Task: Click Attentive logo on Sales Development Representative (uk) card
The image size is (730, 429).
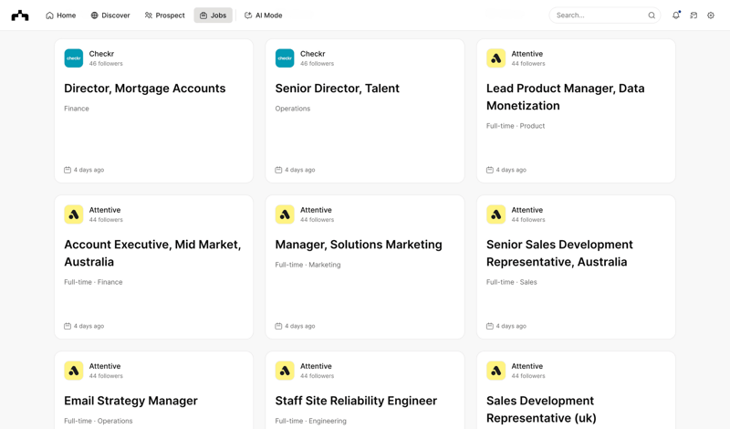Action: pos(495,371)
